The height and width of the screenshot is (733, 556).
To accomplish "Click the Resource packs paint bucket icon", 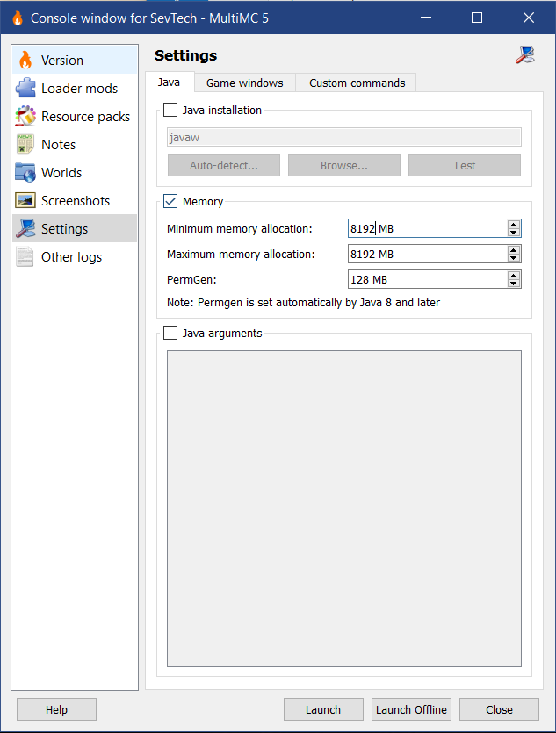I will (25, 116).
